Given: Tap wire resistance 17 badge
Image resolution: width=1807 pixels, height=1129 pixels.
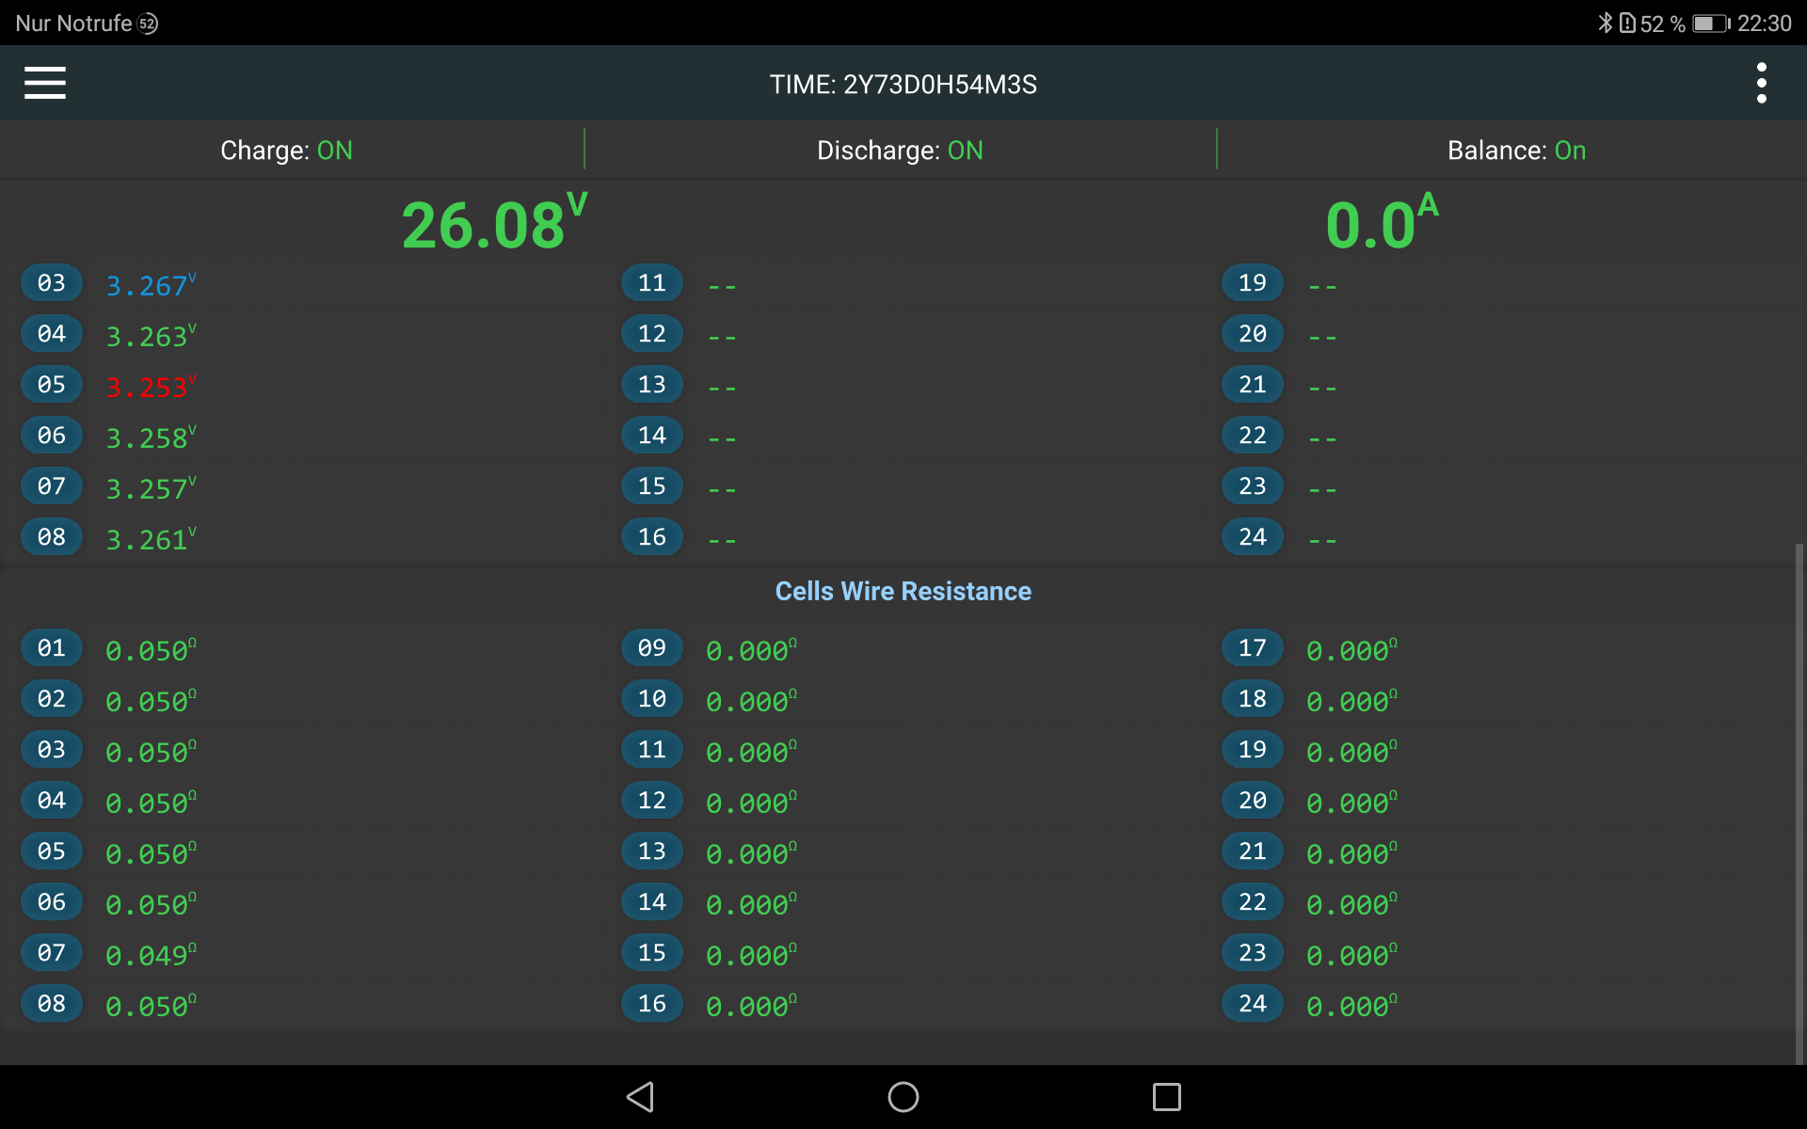Looking at the screenshot, I should coord(1253,647).
